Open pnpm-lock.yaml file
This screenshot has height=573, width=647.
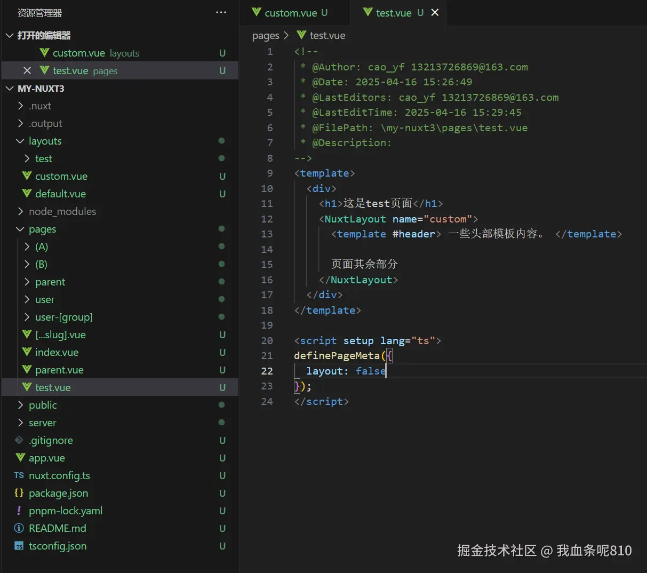click(119, 511)
